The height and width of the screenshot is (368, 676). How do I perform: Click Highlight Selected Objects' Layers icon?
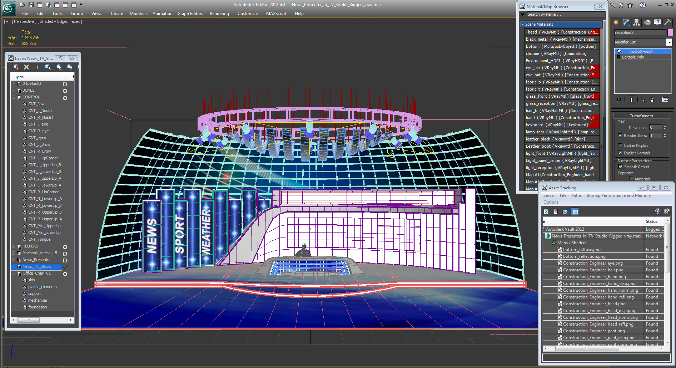coord(59,67)
